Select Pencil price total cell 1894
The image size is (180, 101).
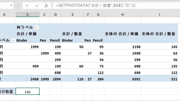(x=55, y=79)
